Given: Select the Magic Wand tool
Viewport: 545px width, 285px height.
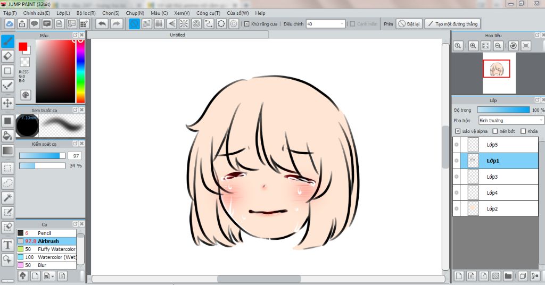Looking at the screenshot, I should click(x=7, y=197).
